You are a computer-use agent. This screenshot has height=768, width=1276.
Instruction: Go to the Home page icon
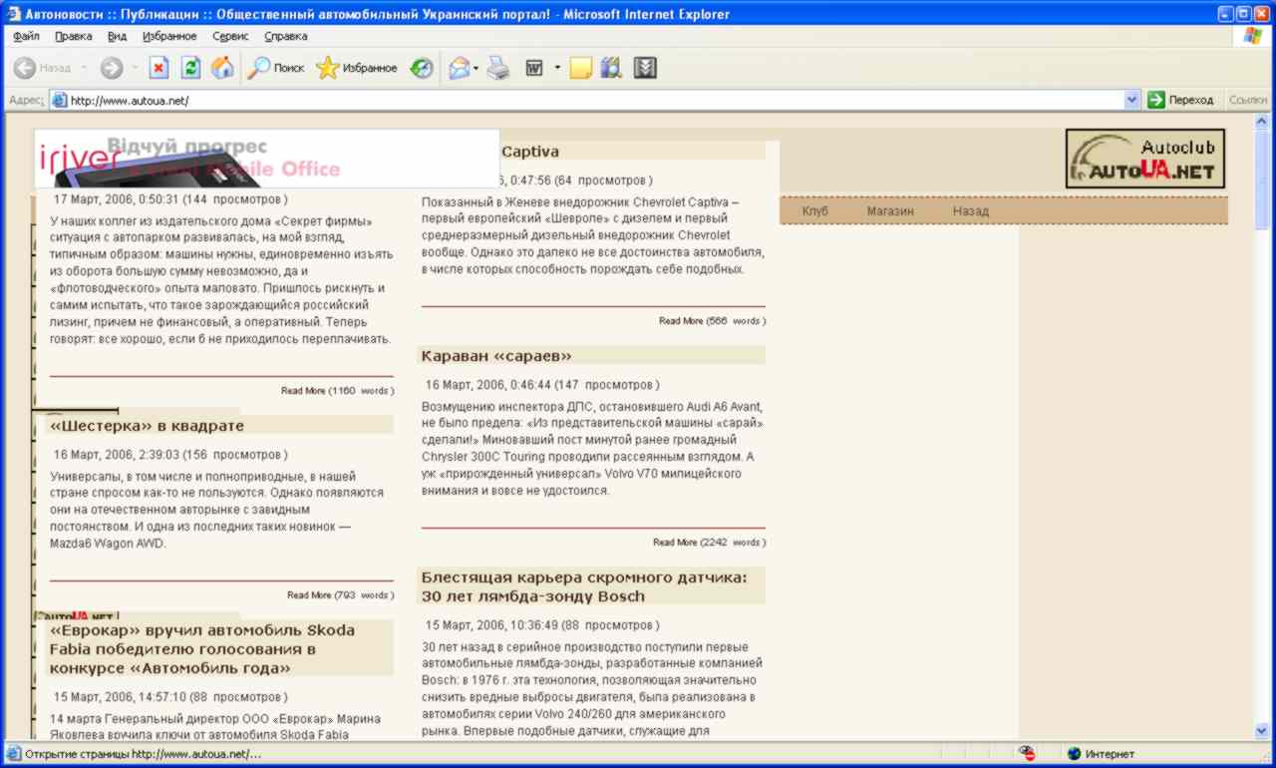222,68
